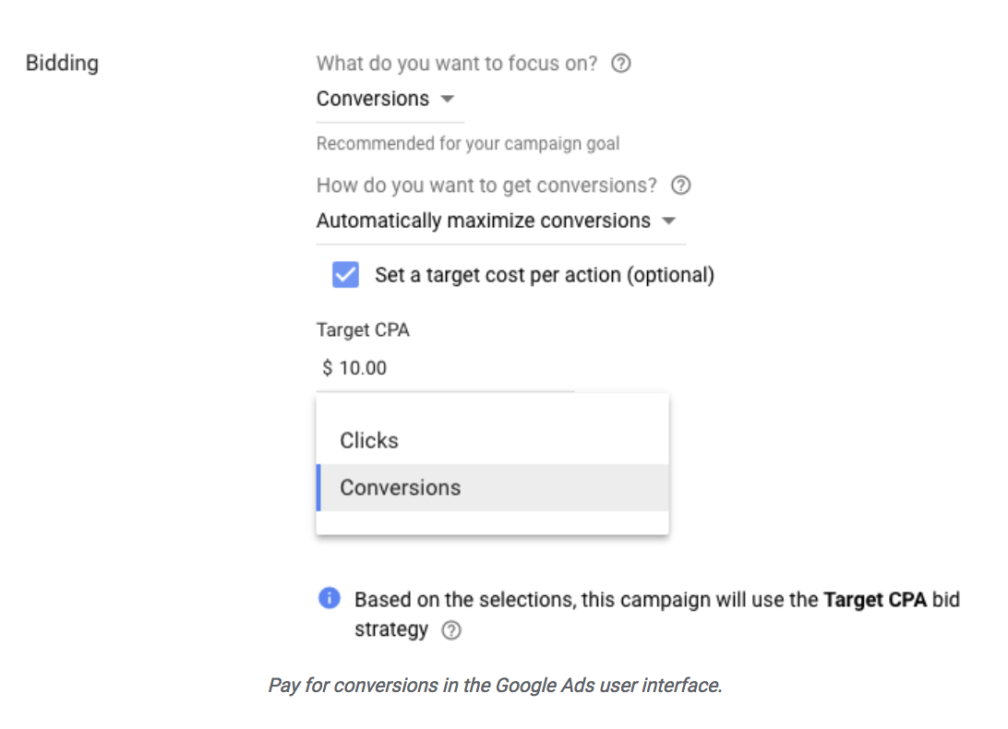Click help icon after bid strategy text
This screenshot has width=1008, height=729.
[450, 630]
